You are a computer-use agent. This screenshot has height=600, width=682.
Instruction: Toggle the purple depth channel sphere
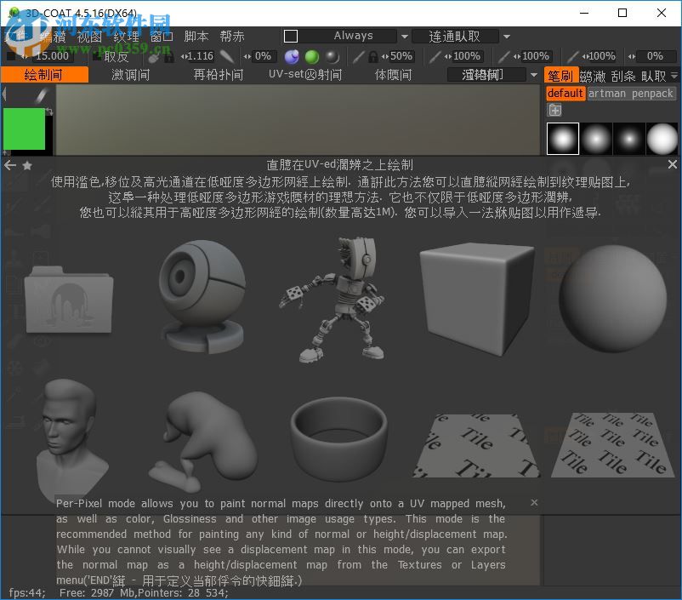click(292, 57)
